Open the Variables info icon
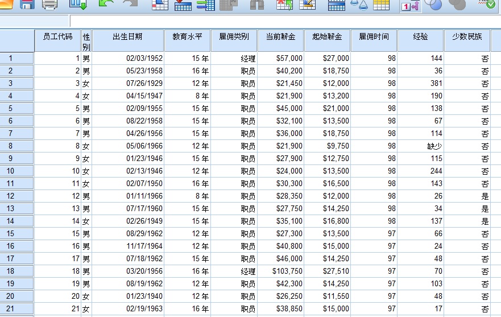Image resolution: width=501 pixels, height=317 pixels. (x=206, y=5)
